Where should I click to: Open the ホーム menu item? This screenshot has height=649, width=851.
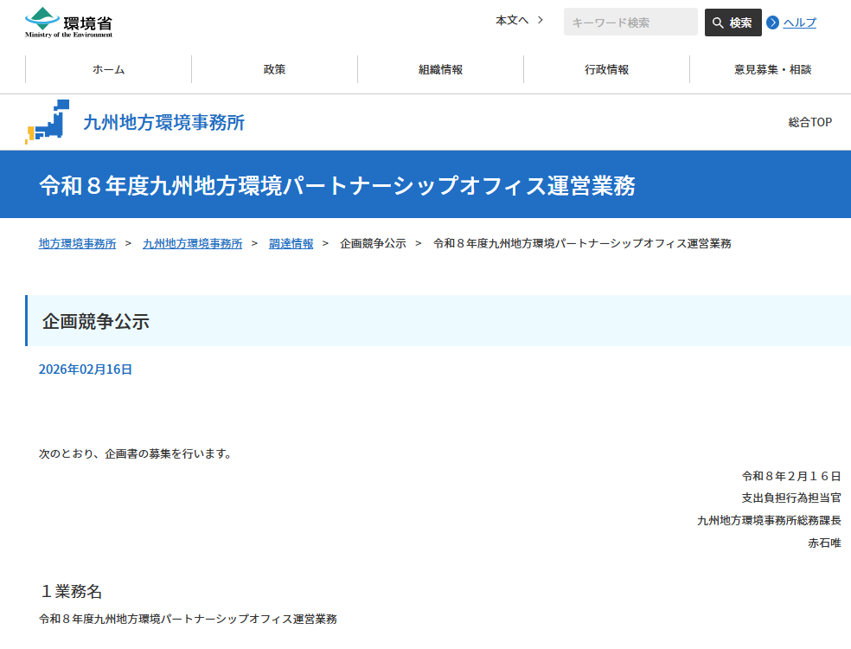tap(108, 69)
